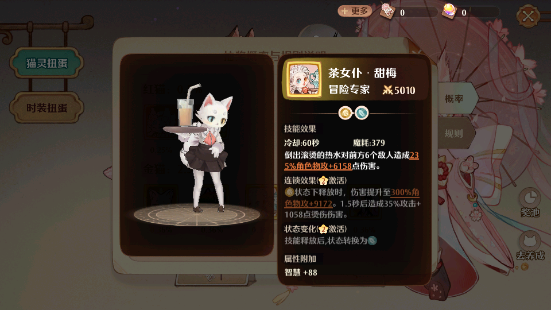Select the gold skill state icon
551x310 pixels.
(345, 113)
